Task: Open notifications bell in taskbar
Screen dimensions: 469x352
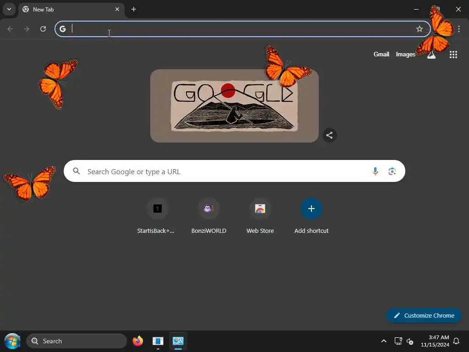Action: point(456,341)
